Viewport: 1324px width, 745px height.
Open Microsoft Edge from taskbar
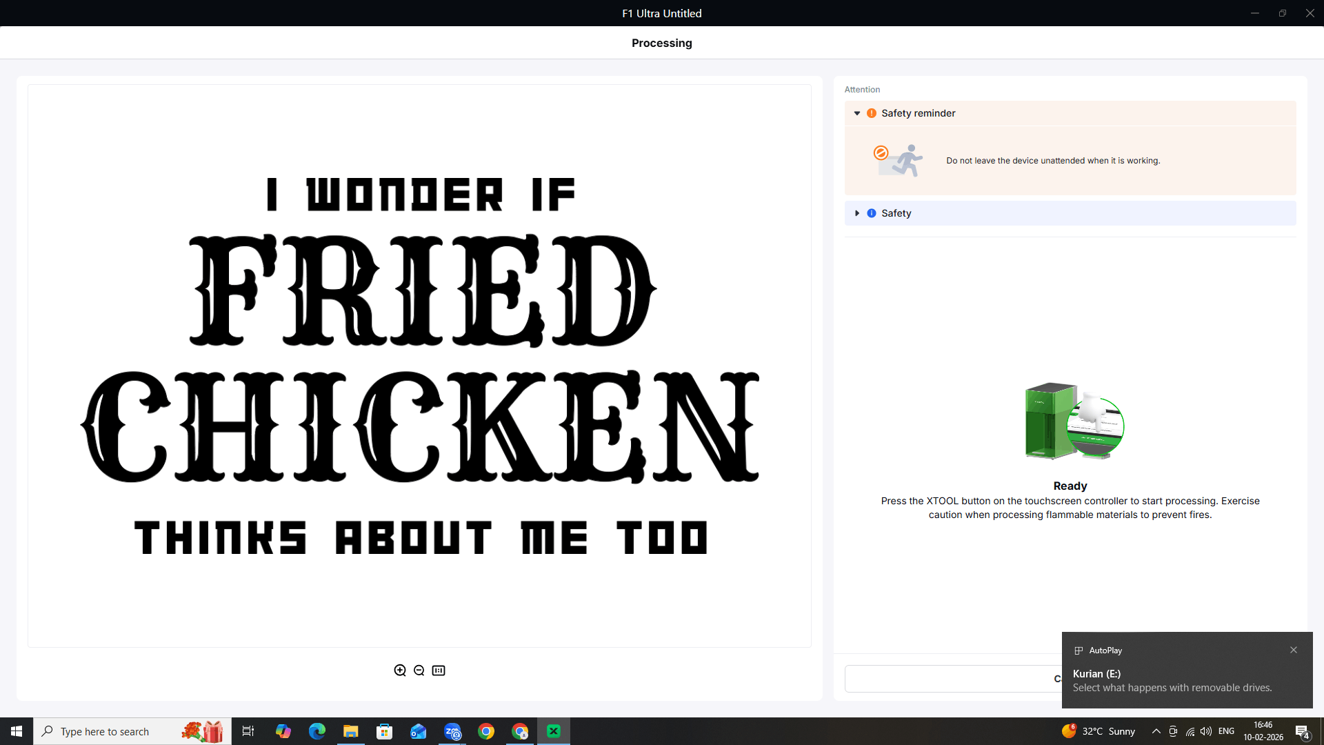tap(317, 731)
